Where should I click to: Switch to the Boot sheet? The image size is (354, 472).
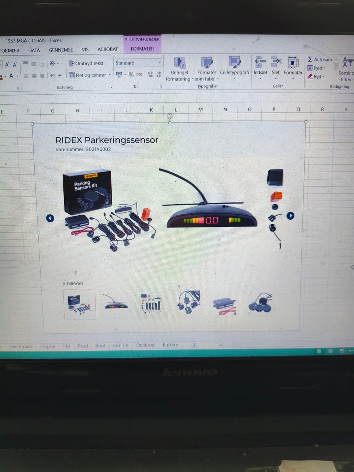(x=100, y=346)
